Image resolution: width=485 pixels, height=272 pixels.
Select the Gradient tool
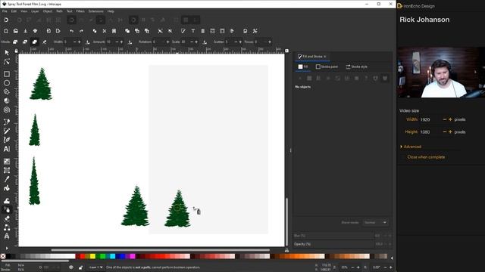[x=7, y=161]
